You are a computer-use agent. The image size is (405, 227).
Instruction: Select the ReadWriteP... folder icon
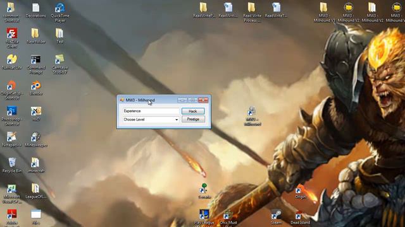[x=204, y=10]
